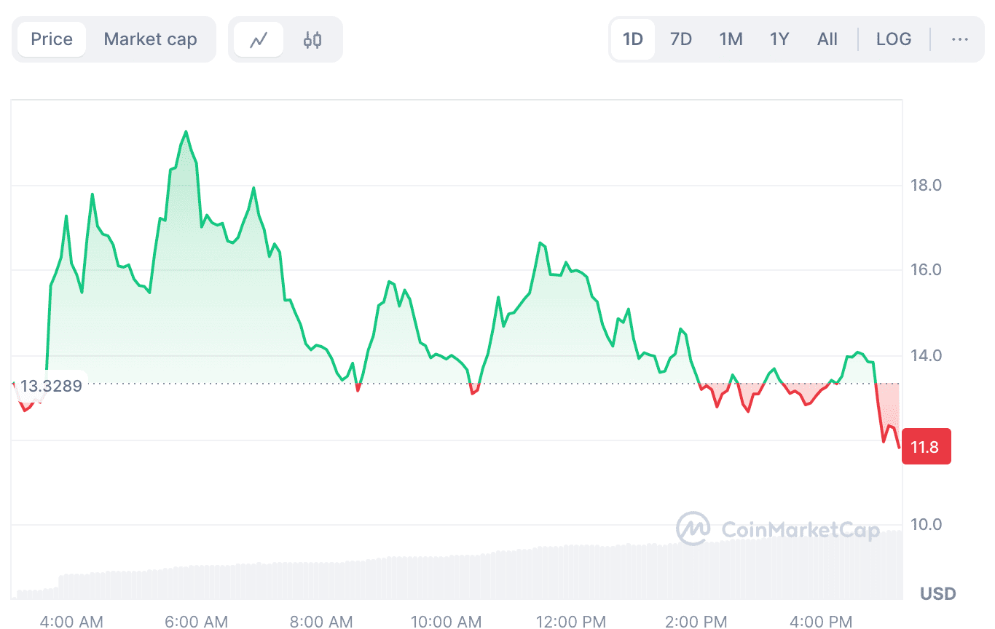This screenshot has width=995, height=629.
Task: Select the Price tab
Action: click(x=52, y=39)
